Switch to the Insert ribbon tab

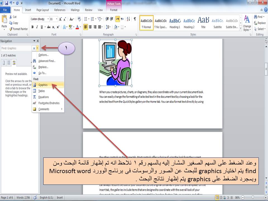[x=28, y=10]
